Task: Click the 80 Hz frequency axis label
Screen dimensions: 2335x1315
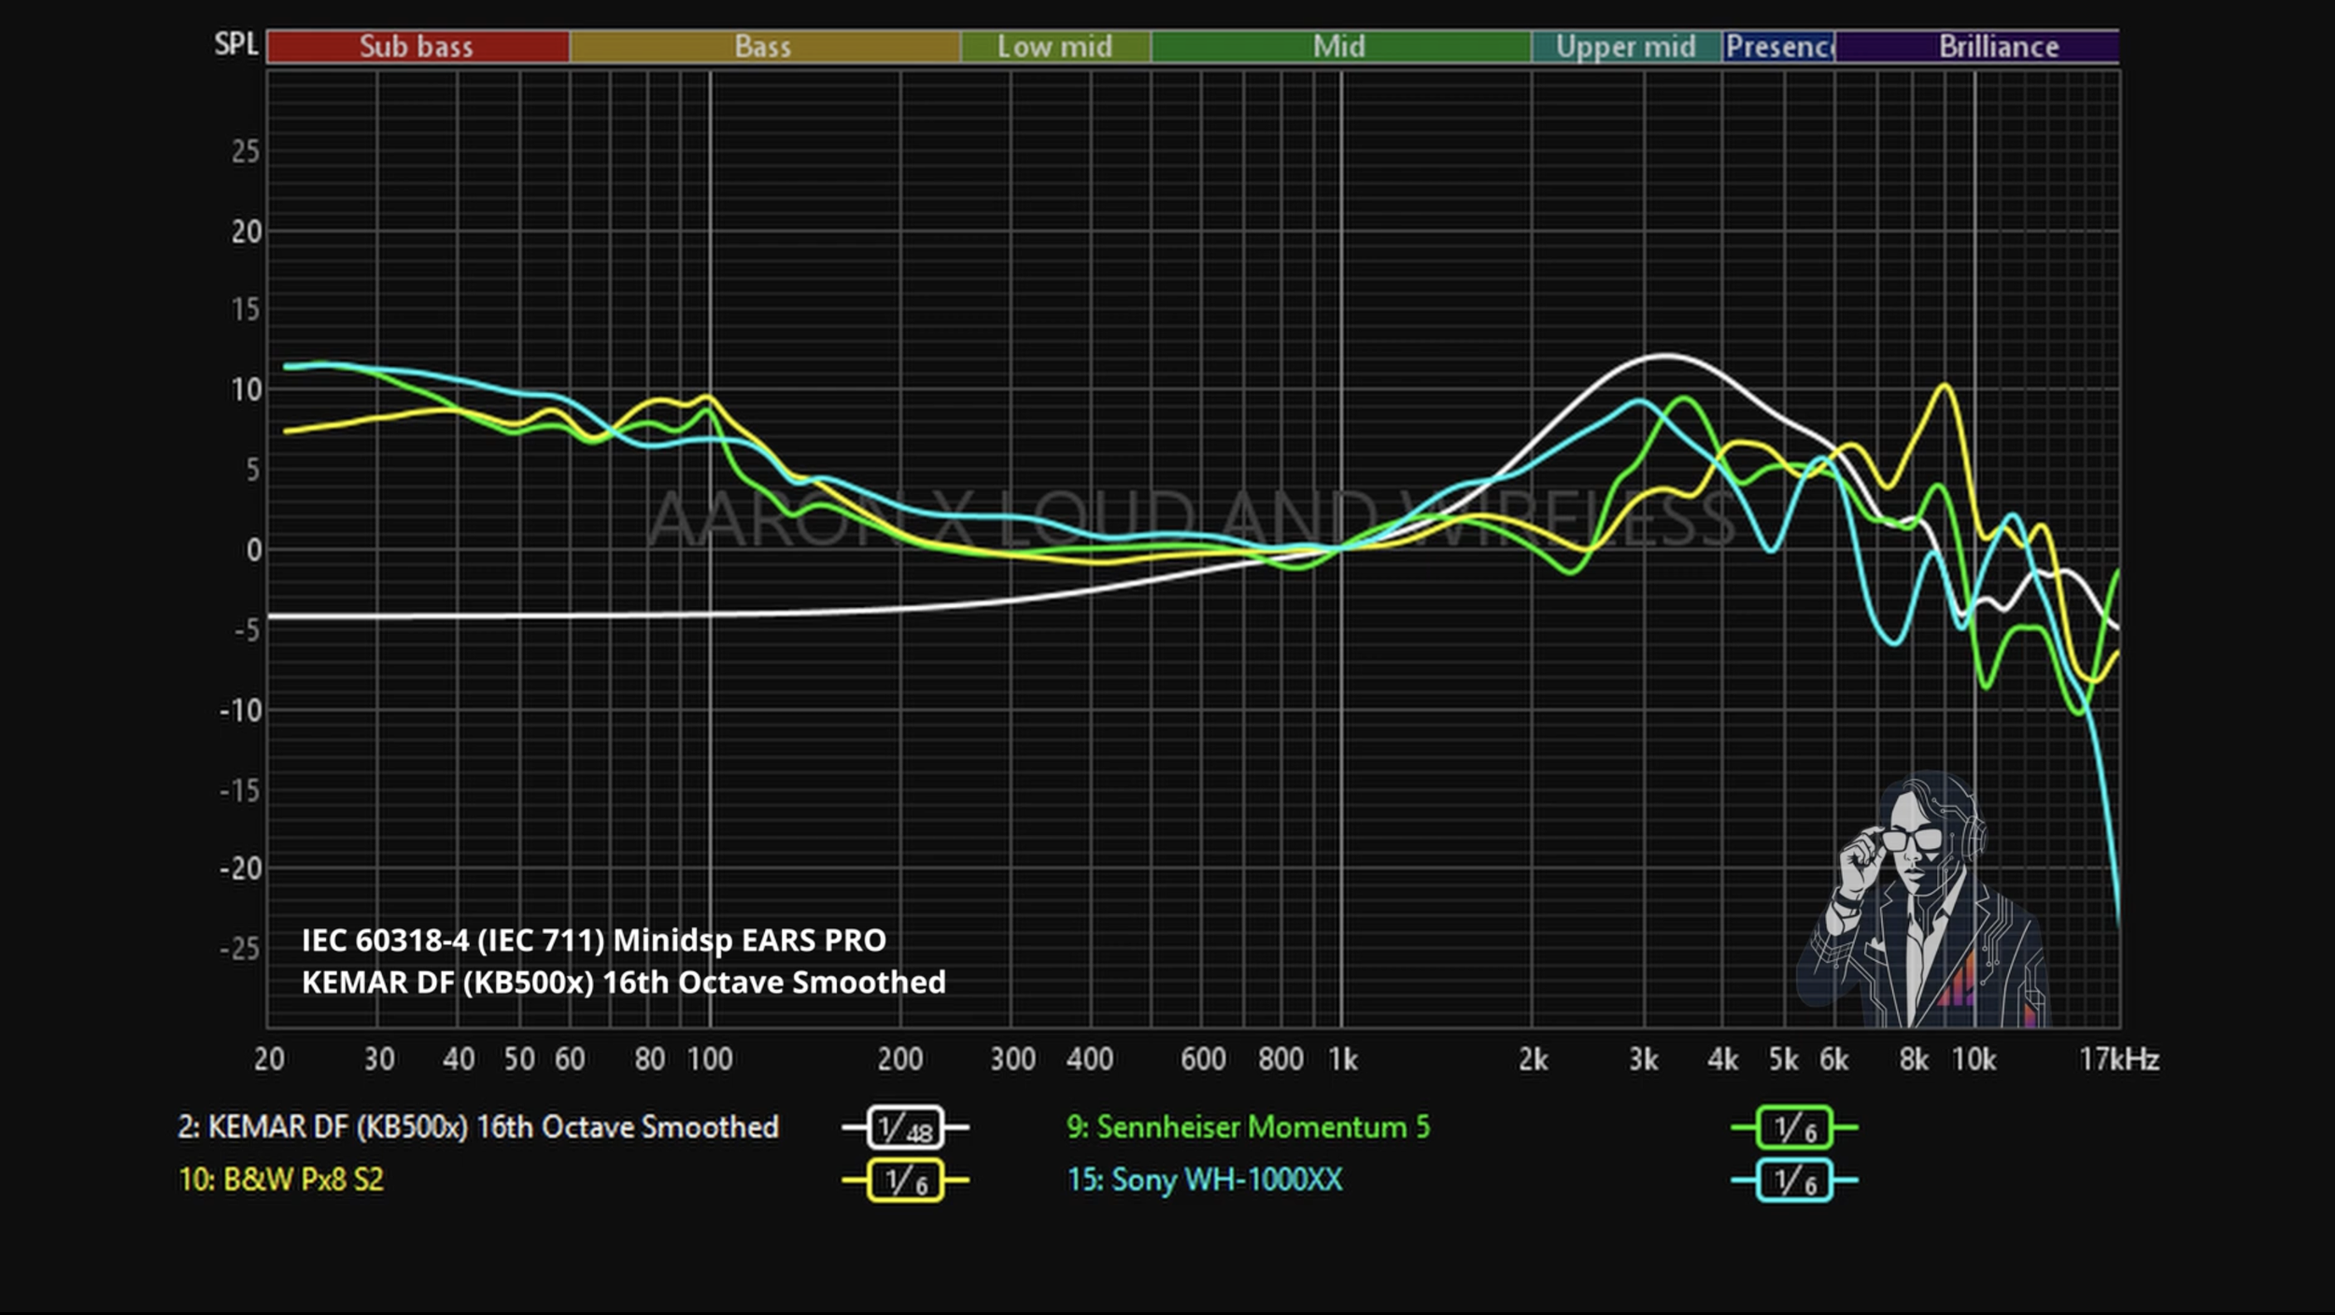Action: (x=650, y=1059)
